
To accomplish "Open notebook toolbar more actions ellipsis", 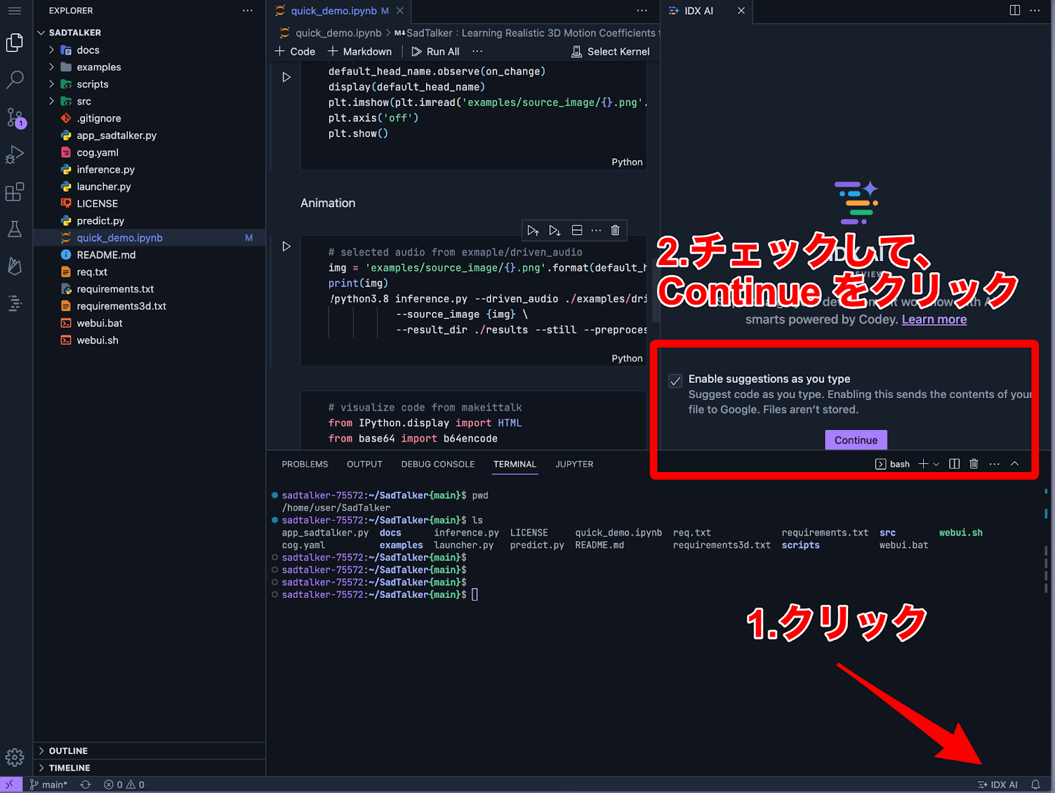I will (477, 51).
